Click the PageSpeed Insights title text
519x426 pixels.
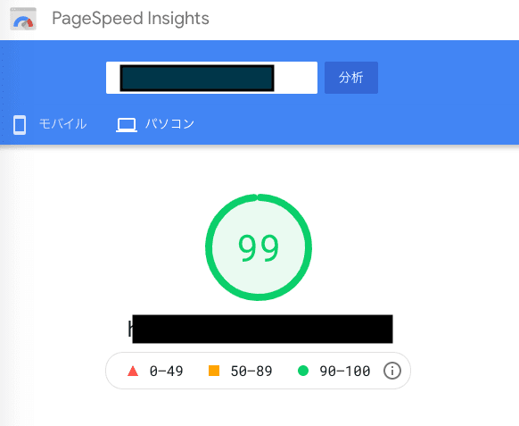click(130, 19)
